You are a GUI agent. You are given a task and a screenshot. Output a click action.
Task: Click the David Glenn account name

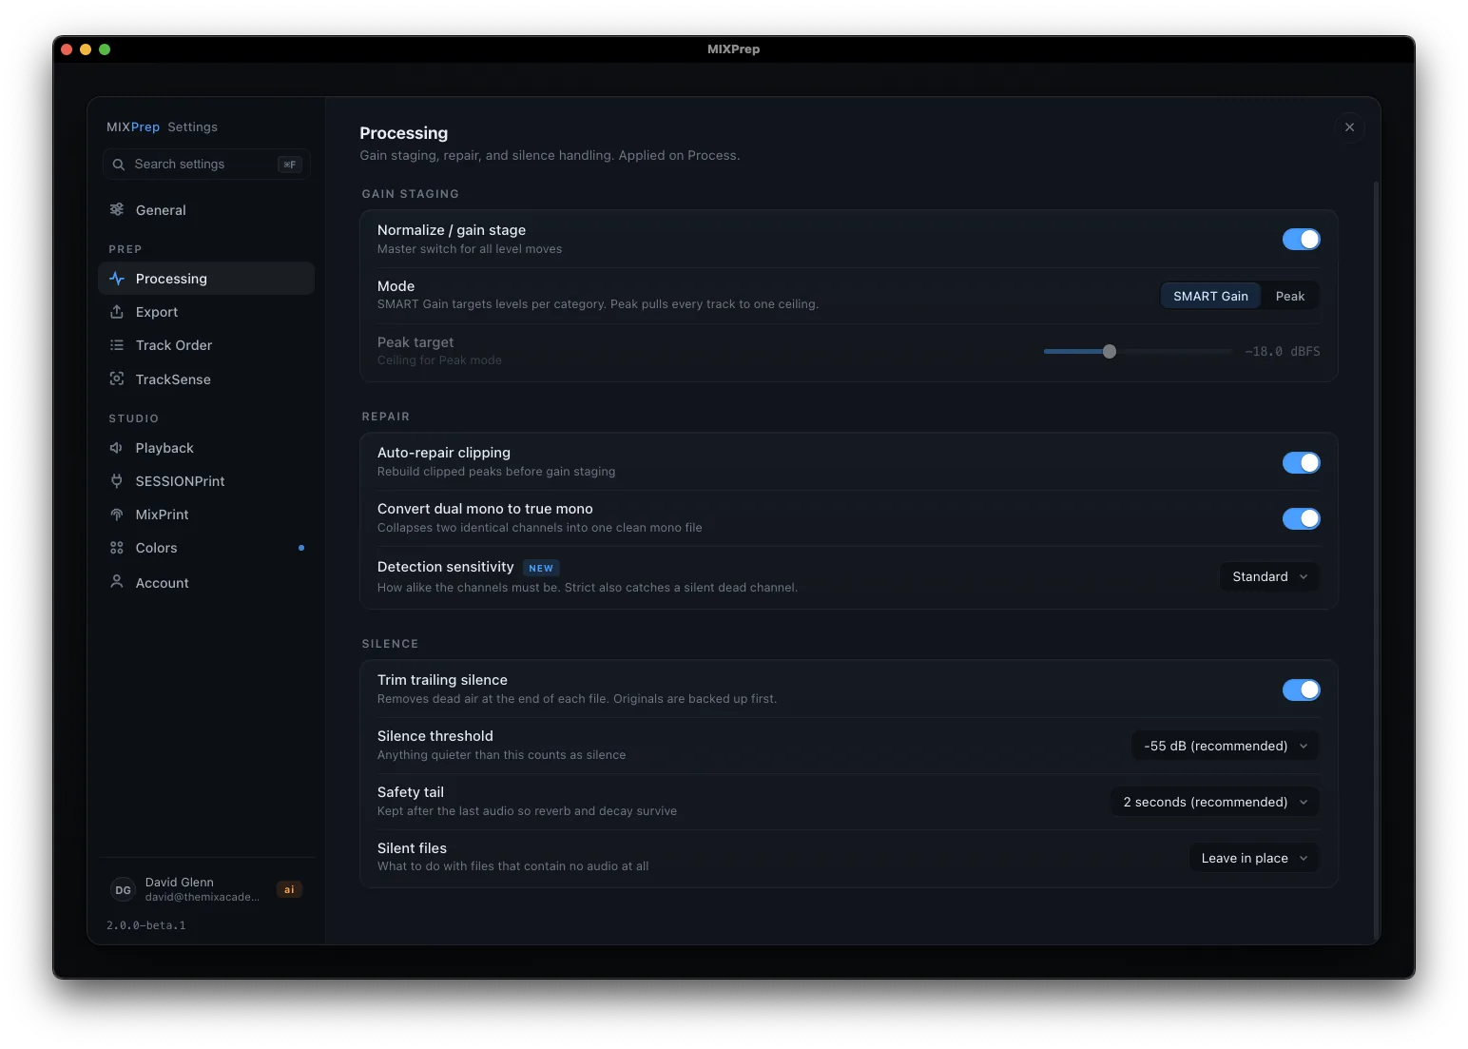[x=180, y=883]
